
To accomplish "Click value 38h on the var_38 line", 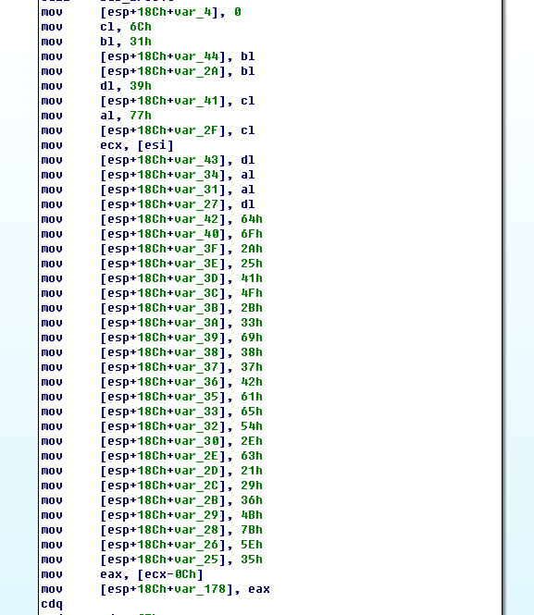I will click(x=252, y=352).
